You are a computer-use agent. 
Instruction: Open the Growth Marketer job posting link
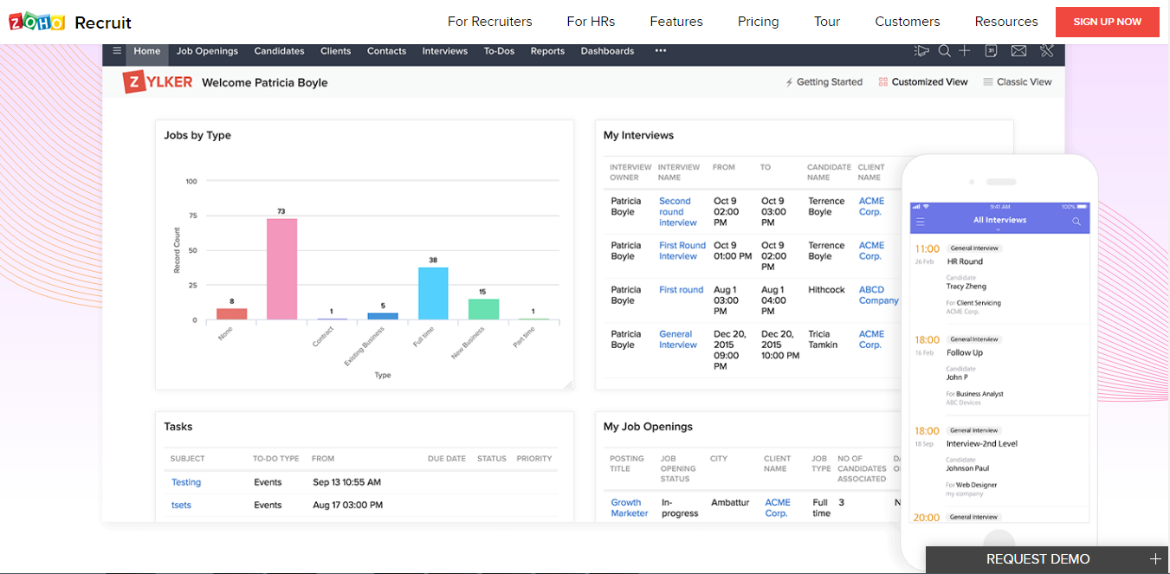[630, 508]
